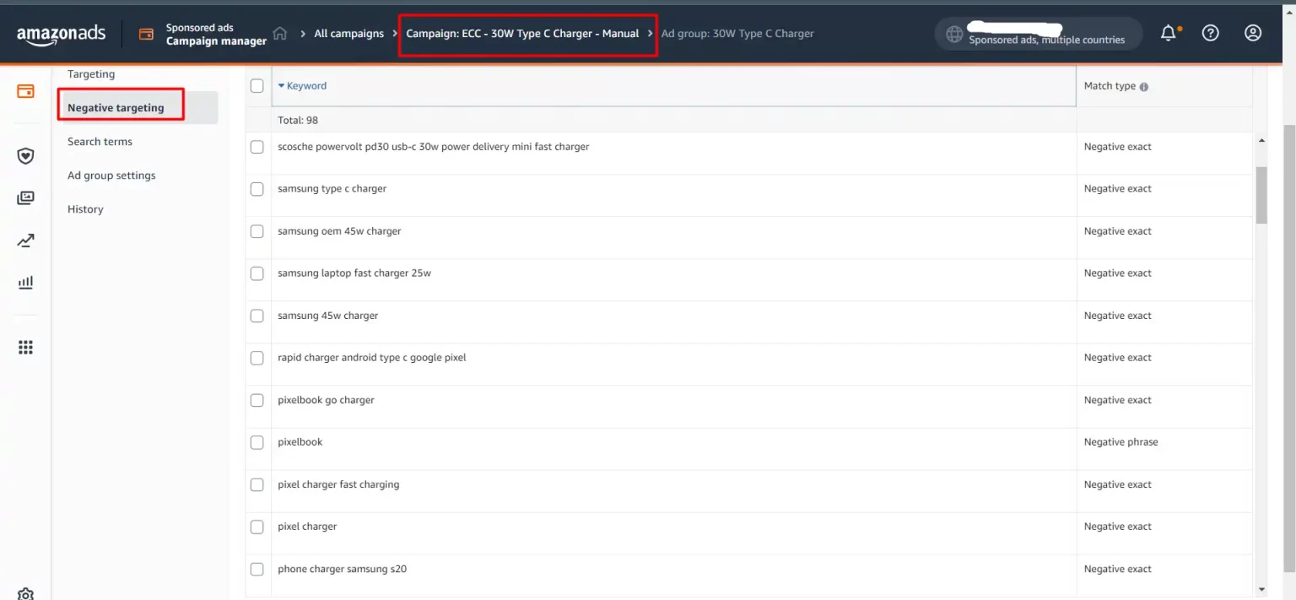The image size is (1296, 600).
Task: Select the orange campaigns card icon in sidebar
Action: click(x=25, y=91)
